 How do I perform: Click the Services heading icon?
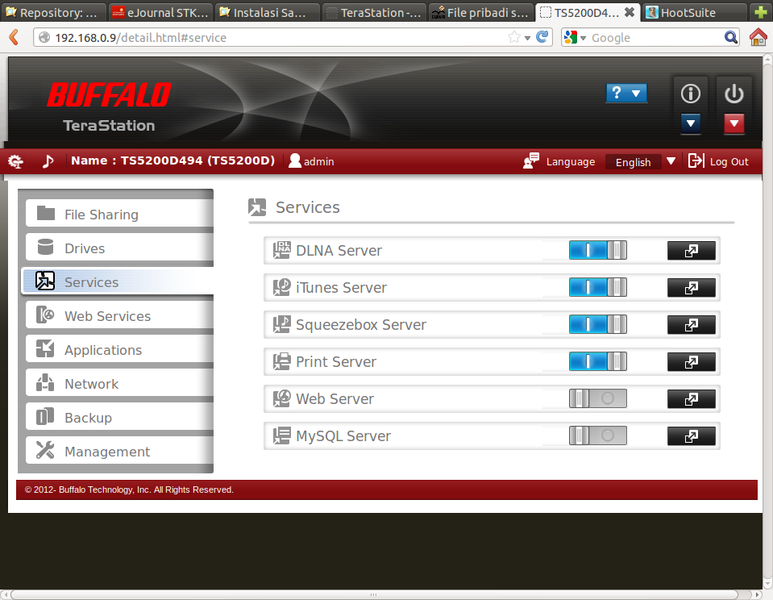click(257, 207)
